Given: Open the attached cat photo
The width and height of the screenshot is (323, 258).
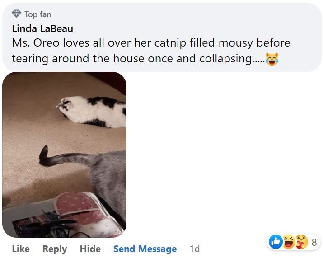Looking at the screenshot, I should point(64,155).
